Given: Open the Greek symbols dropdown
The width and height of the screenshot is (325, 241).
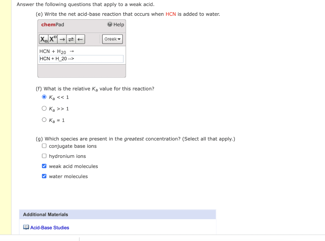Looking at the screenshot, I should (x=112, y=39).
